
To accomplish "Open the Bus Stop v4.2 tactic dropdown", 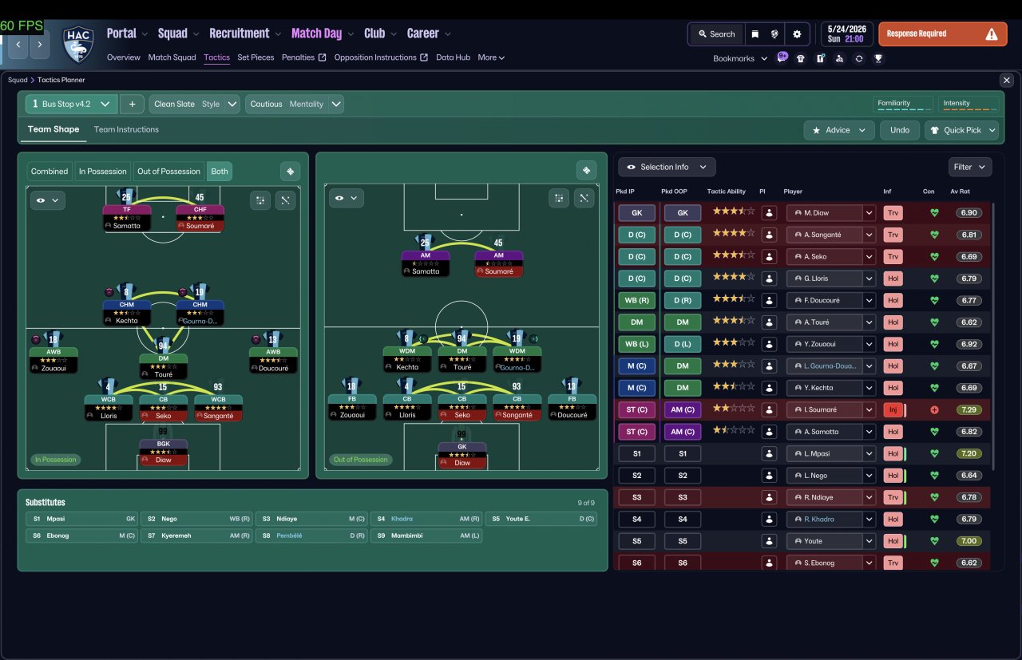I will (71, 104).
